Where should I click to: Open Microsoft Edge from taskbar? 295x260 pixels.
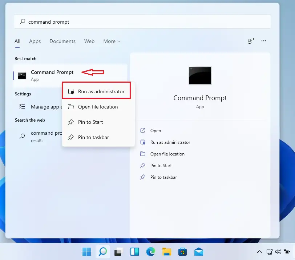coord(150,252)
